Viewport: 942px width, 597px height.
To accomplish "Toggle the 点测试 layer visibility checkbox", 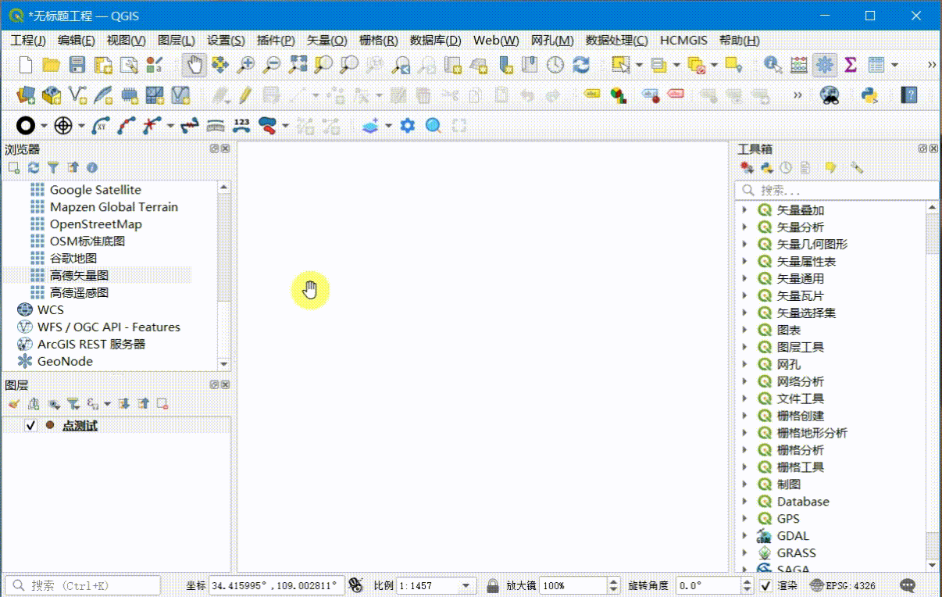I will (31, 426).
